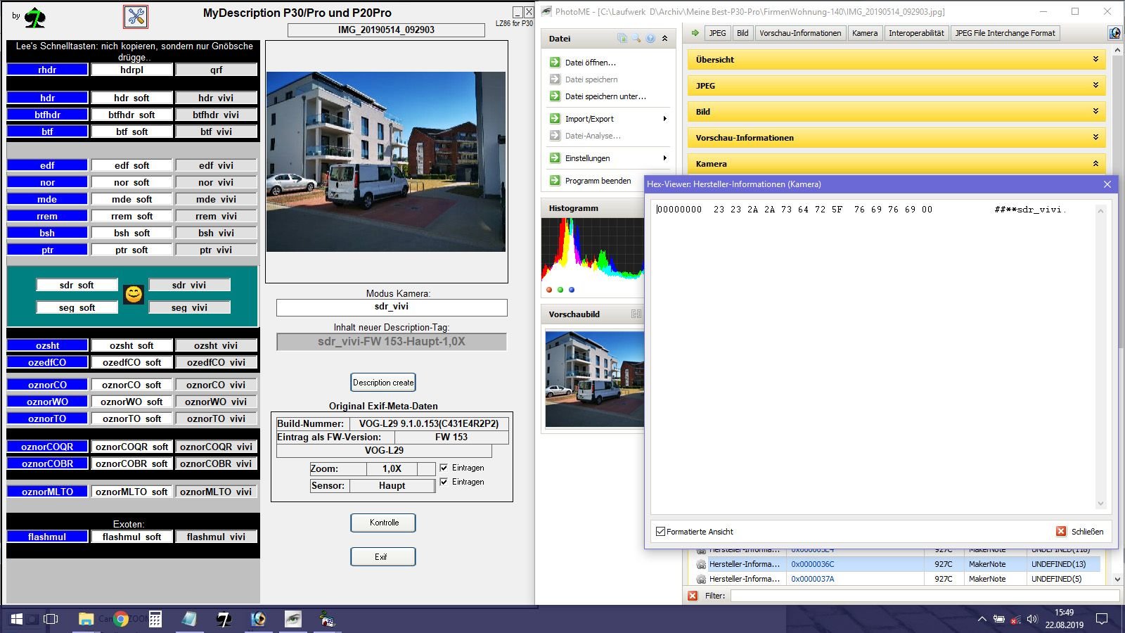Image resolution: width=1125 pixels, height=633 pixels.
Task: Click the Vorschaubild preview thumbnail
Action: click(594, 379)
